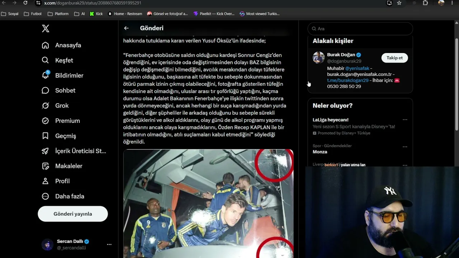Click the @doganburak29 handle
This screenshot has height=258, width=459.
344,61
